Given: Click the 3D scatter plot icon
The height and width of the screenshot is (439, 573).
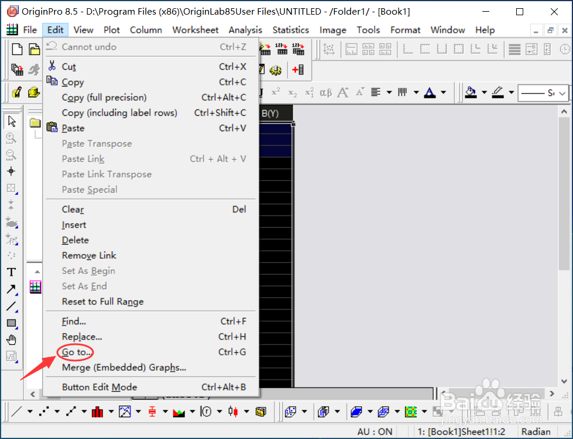Looking at the screenshot, I should pos(290,411).
